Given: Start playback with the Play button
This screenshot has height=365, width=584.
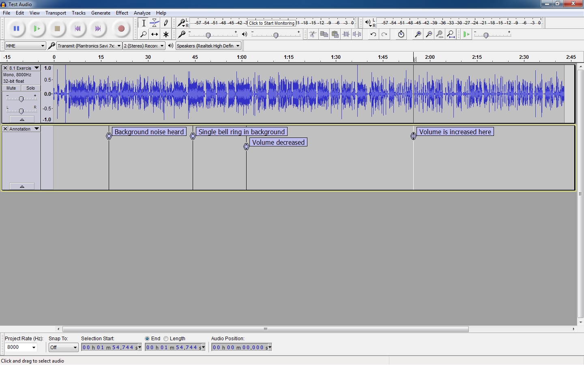Looking at the screenshot, I should pyautogui.click(x=37, y=29).
